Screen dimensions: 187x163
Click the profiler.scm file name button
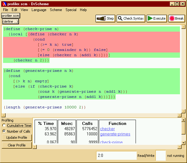(10, 16)
